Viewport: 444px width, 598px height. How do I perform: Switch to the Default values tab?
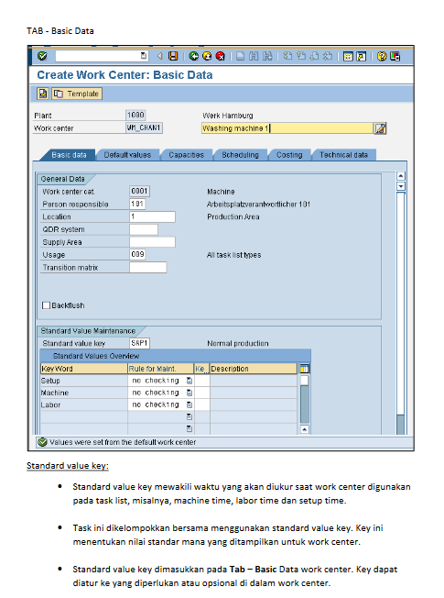point(127,155)
